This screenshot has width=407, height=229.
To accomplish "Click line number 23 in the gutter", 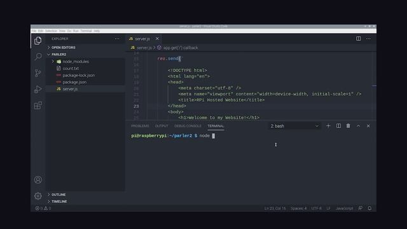I will click(136, 106).
